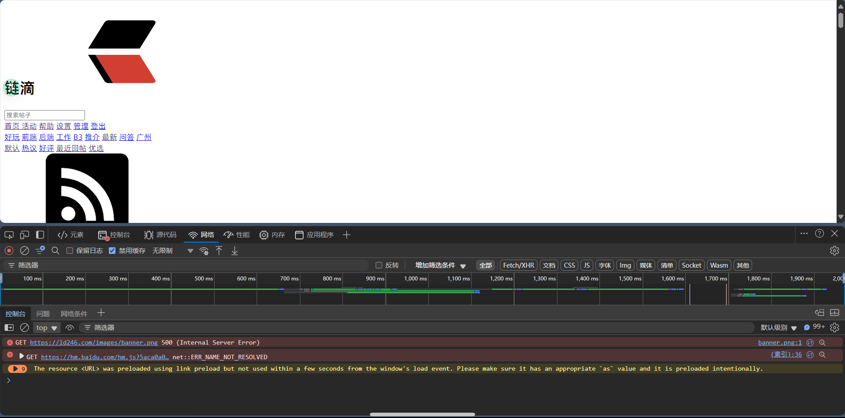The width and height of the screenshot is (845, 418).
Task: Clear the network log
Action: 24,251
